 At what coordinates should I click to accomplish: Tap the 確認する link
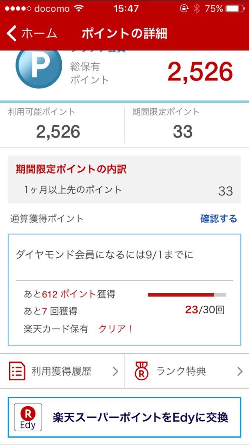(218, 219)
